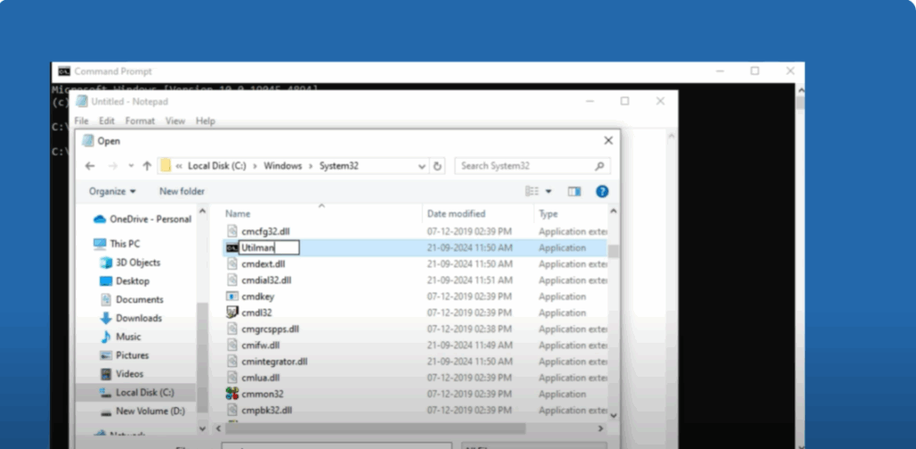The width and height of the screenshot is (916, 449).
Task: Sort files by Date modified column
Action: [x=456, y=213]
